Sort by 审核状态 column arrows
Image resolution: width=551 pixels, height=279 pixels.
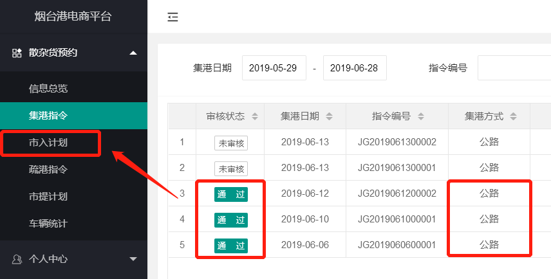255,116
